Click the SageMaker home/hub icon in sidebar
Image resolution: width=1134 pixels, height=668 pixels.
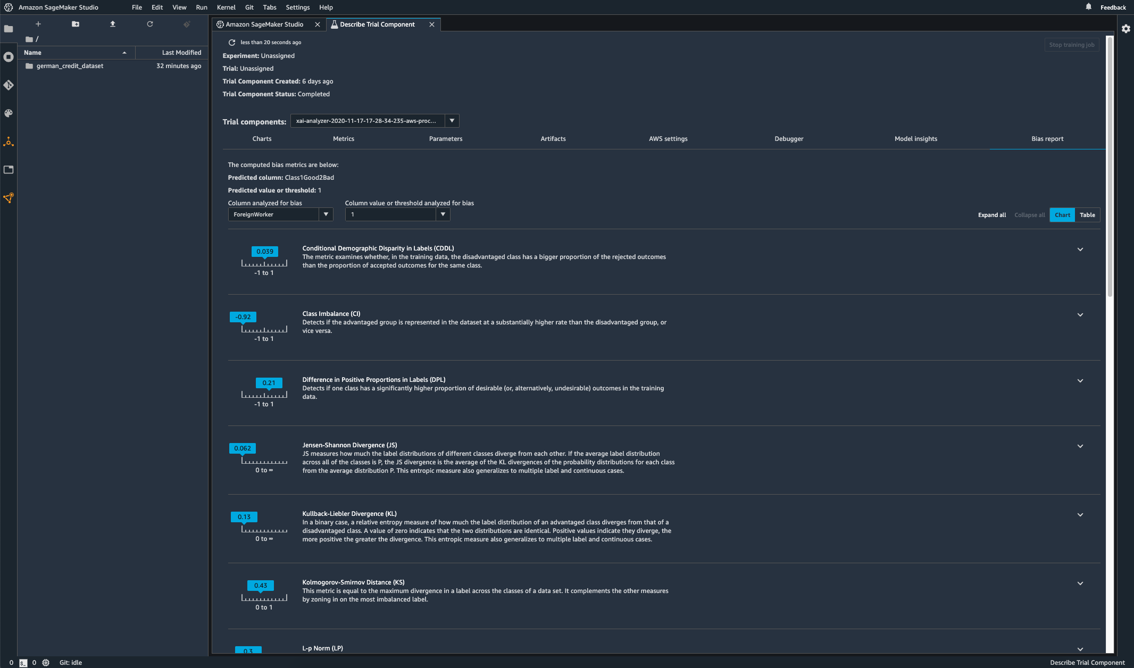10,141
